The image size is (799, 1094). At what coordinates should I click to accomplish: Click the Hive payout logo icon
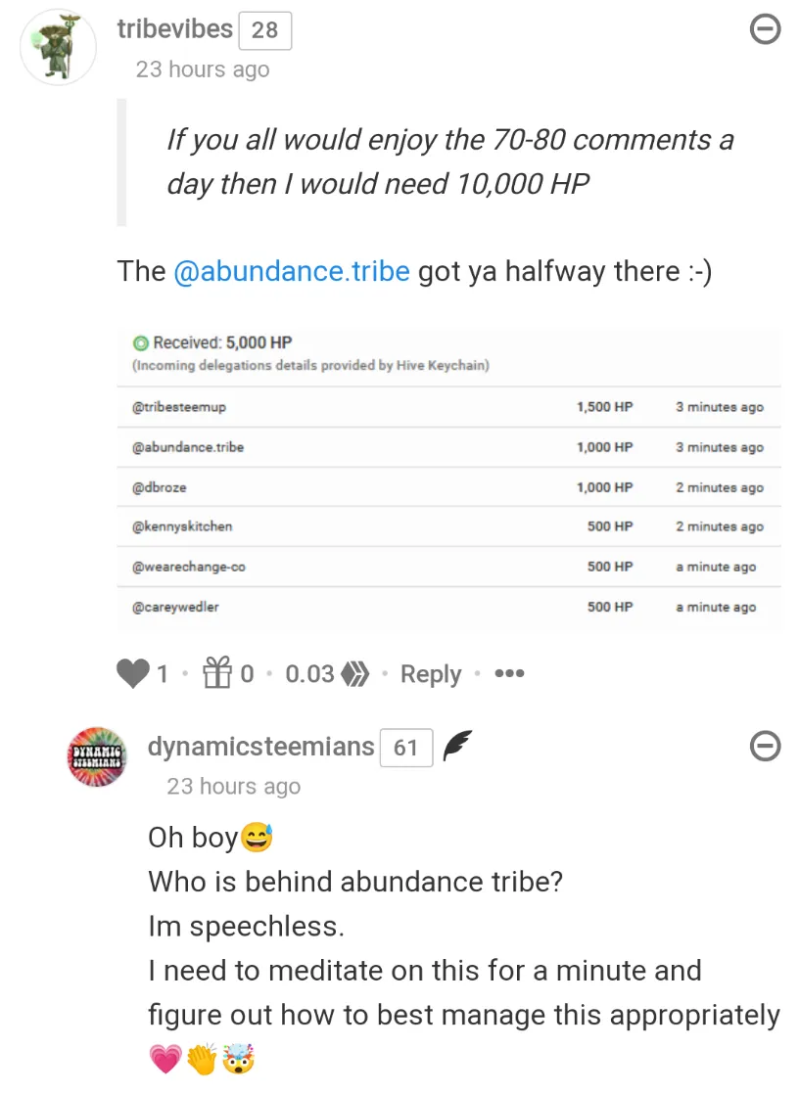coord(352,674)
